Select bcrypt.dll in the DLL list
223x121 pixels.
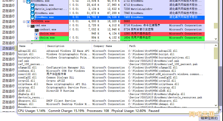click(26, 54)
